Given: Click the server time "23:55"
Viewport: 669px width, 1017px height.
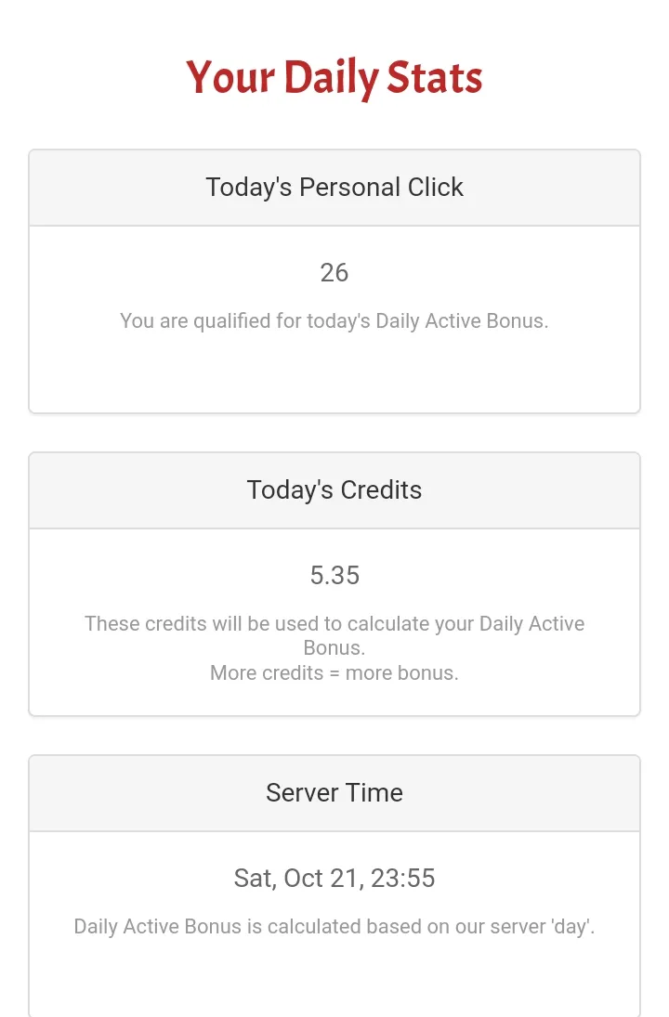Looking at the screenshot, I should point(403,878).
